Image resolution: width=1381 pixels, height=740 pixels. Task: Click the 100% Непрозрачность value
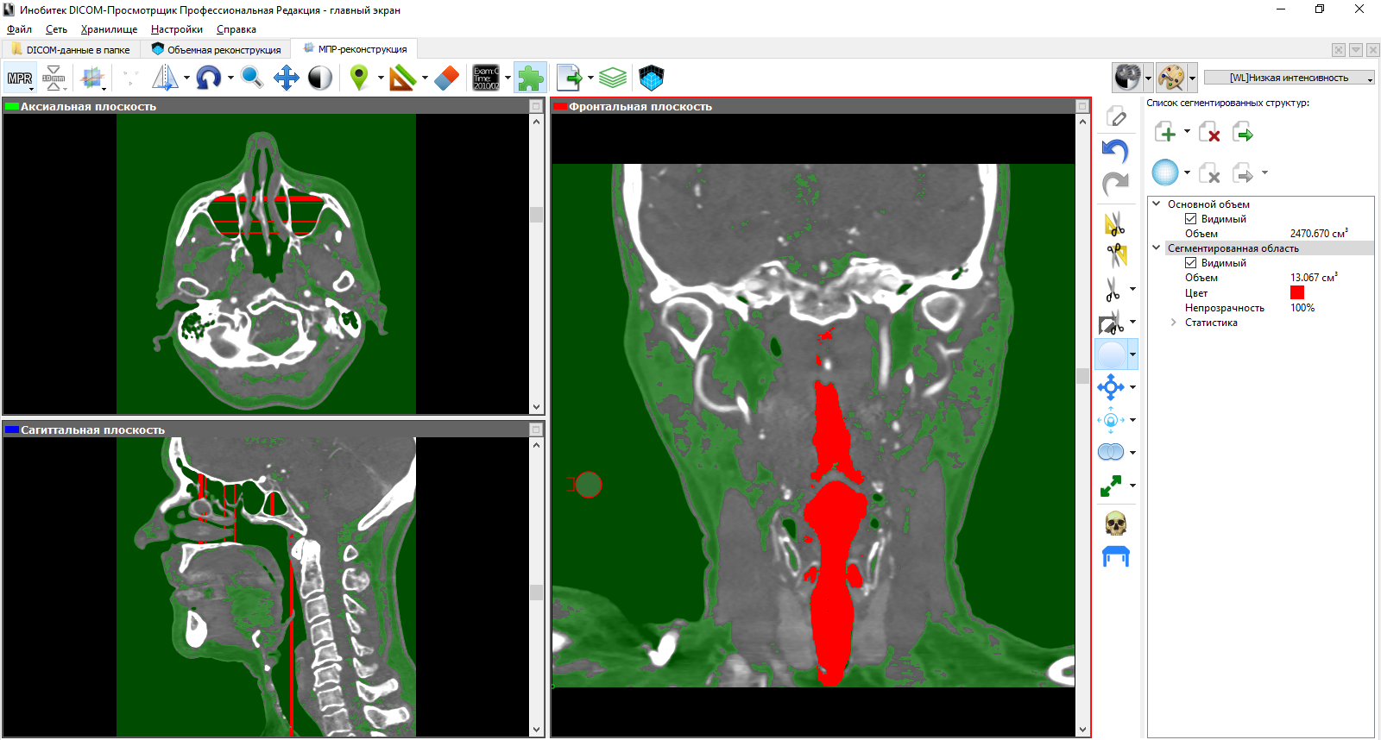click(1302, 308)
